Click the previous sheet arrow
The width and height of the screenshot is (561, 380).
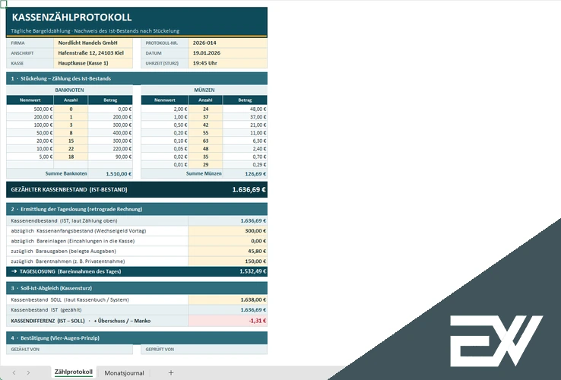tap(14, 373)
